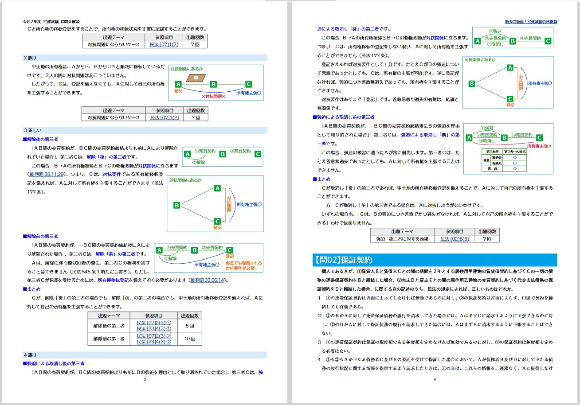580x405 pixels.
Task: Open reference link 民法 [07]2(3)①
Action: (153, 323)
